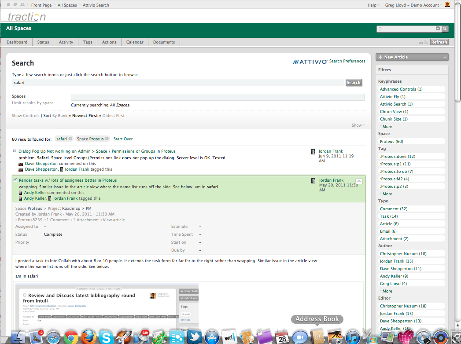
Task: Collapse the expanded Render tasks result
Action: point(359,181)
